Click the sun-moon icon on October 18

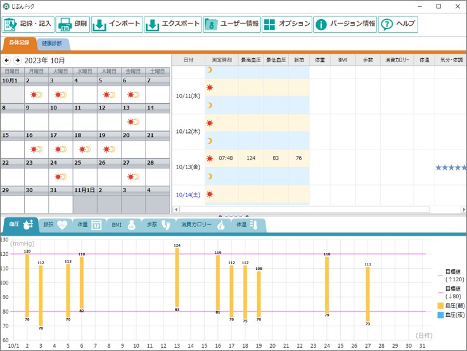click(85, 149)
